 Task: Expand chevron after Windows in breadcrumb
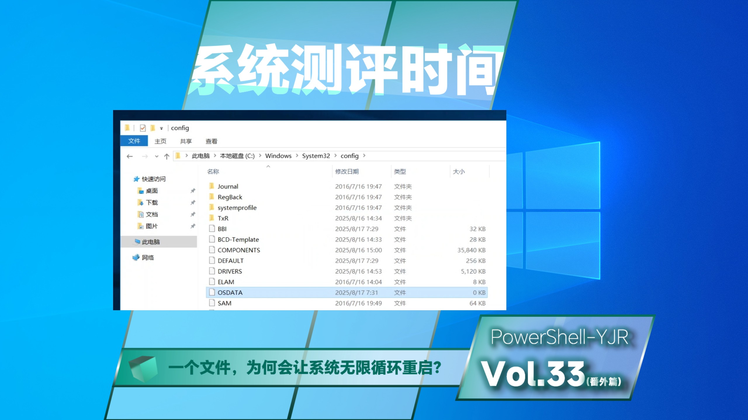[x=297, y=156]
